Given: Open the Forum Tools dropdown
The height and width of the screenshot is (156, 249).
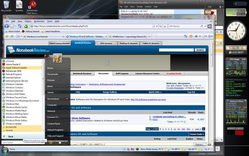Looking at the screenshot, I should [197, 134].
